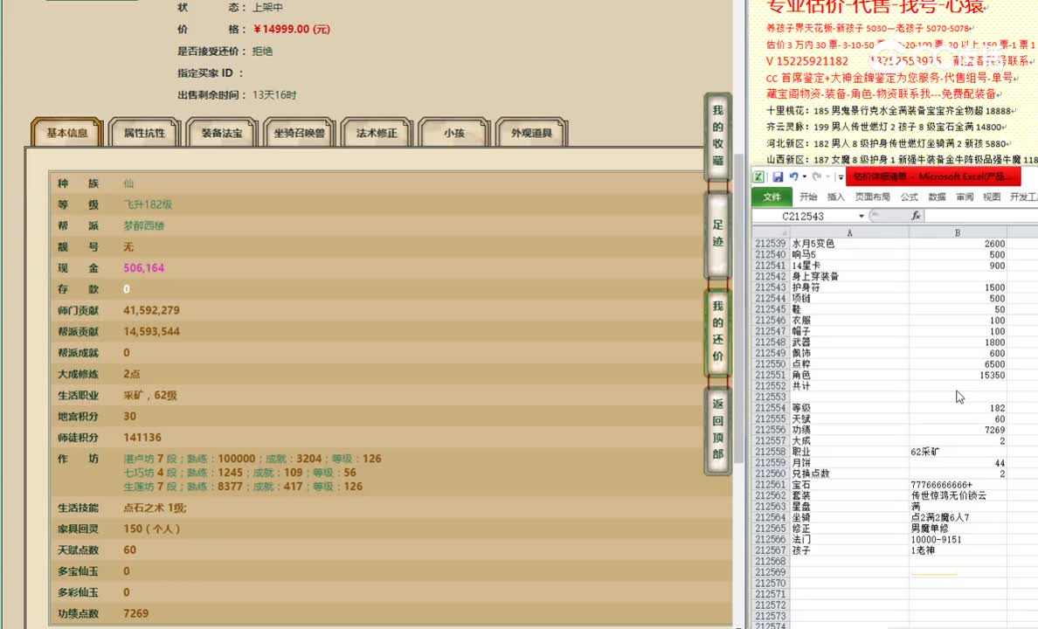The width and height of the screenshot is (1038, 629).
Task: Click the cash value 506,164
Action: 143,268
